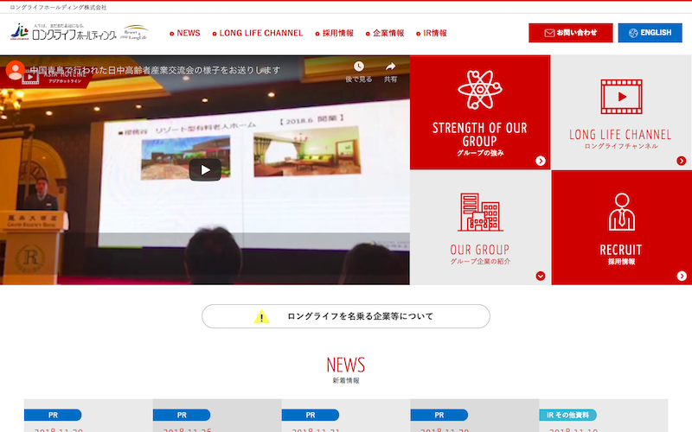Click the atom icon for group strengths
This screenshot has height=432, width=692.
(x=479, y=89)
